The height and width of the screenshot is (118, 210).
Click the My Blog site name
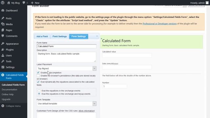point(15,3)
